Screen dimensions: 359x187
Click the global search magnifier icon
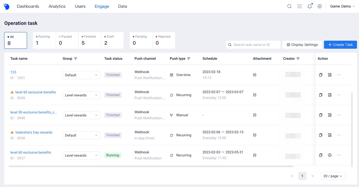tap(289, 6)
